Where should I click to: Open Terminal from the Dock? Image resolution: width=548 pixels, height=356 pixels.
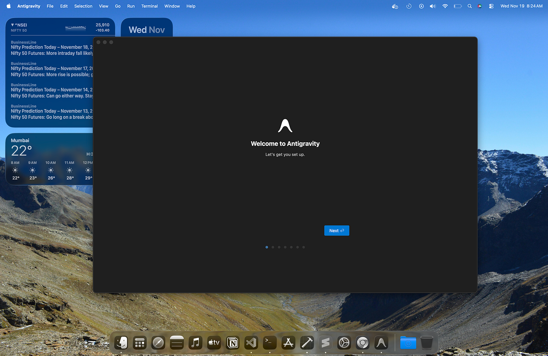(x=270, y=343)
